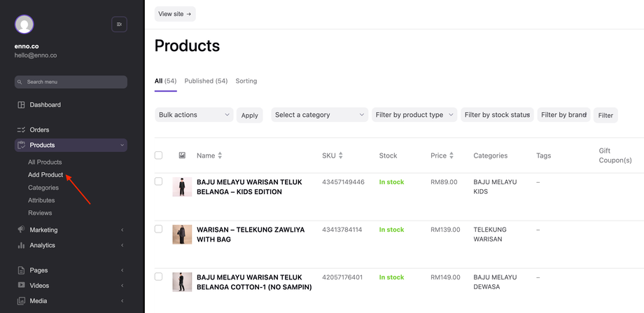Open Dashboard from the sidebar icon
This screenshot has width=644, height=313.
(21, 105)
